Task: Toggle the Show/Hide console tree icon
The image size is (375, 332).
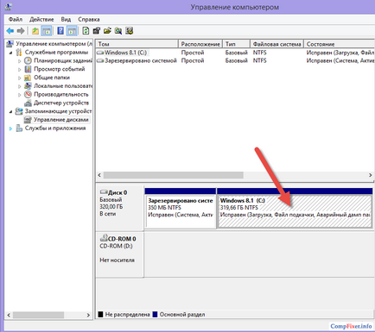Action: pos(47,31)
